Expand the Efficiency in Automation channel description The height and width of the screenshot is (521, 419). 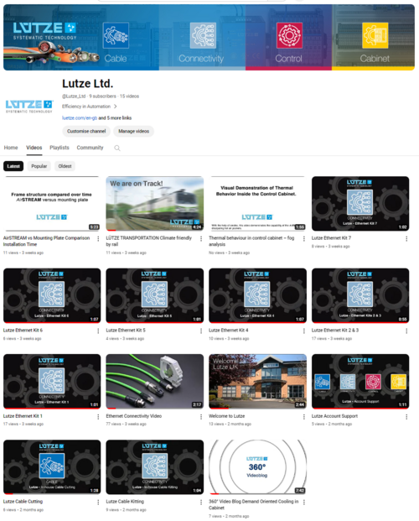point(90,107)
